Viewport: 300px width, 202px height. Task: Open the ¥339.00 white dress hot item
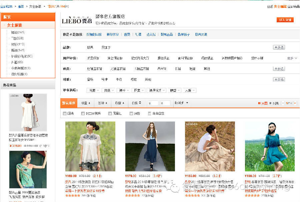pyautogui.click(x=28, y=112)
